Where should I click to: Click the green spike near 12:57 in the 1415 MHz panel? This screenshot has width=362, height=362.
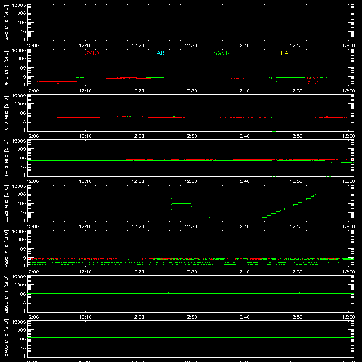coord(332,145)
